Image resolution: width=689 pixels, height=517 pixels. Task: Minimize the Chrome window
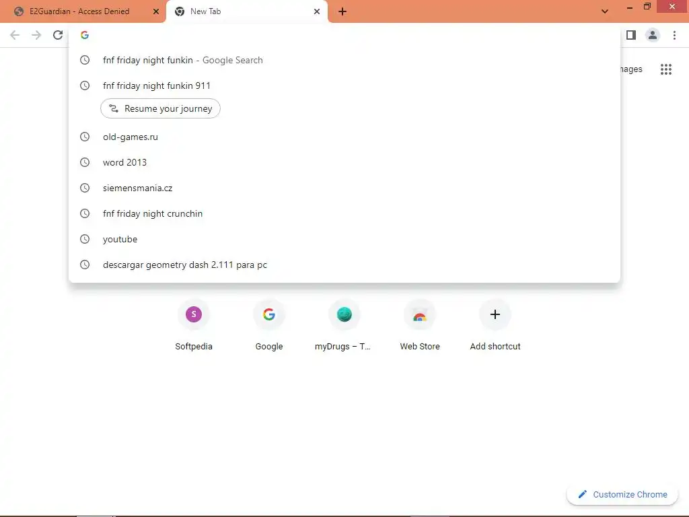[630, 7]
